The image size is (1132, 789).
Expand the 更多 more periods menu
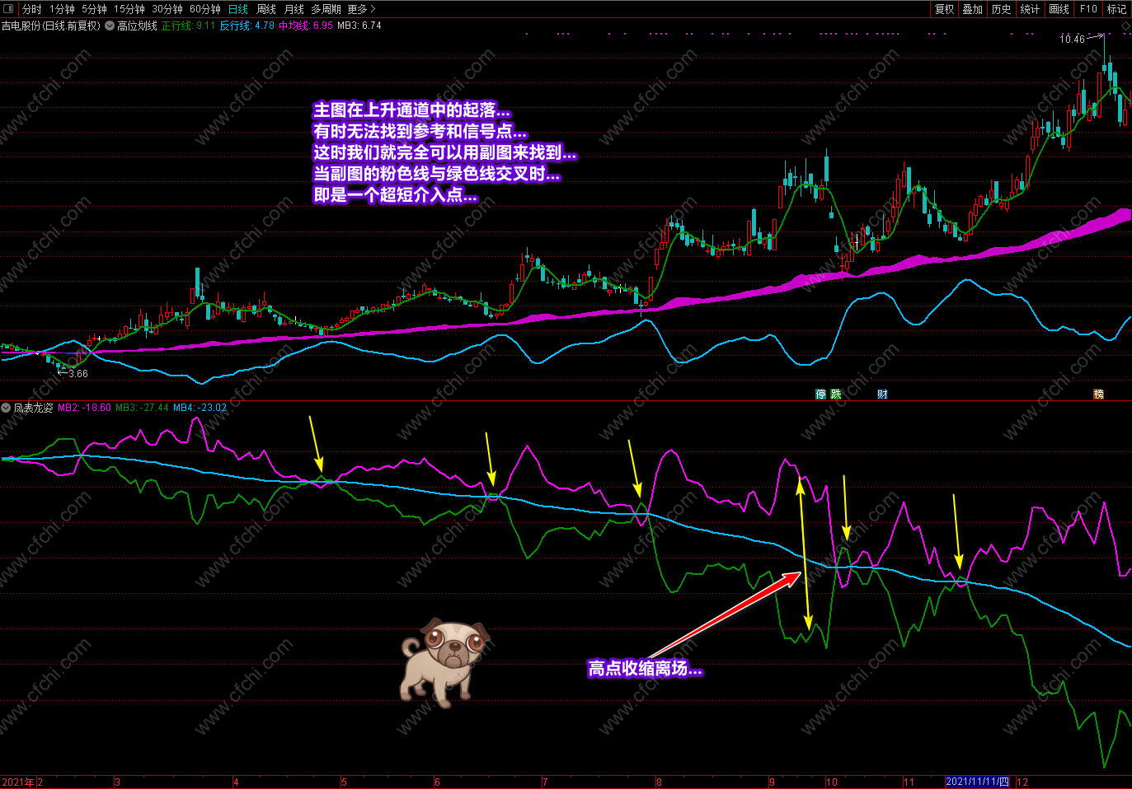coord(361,9)
